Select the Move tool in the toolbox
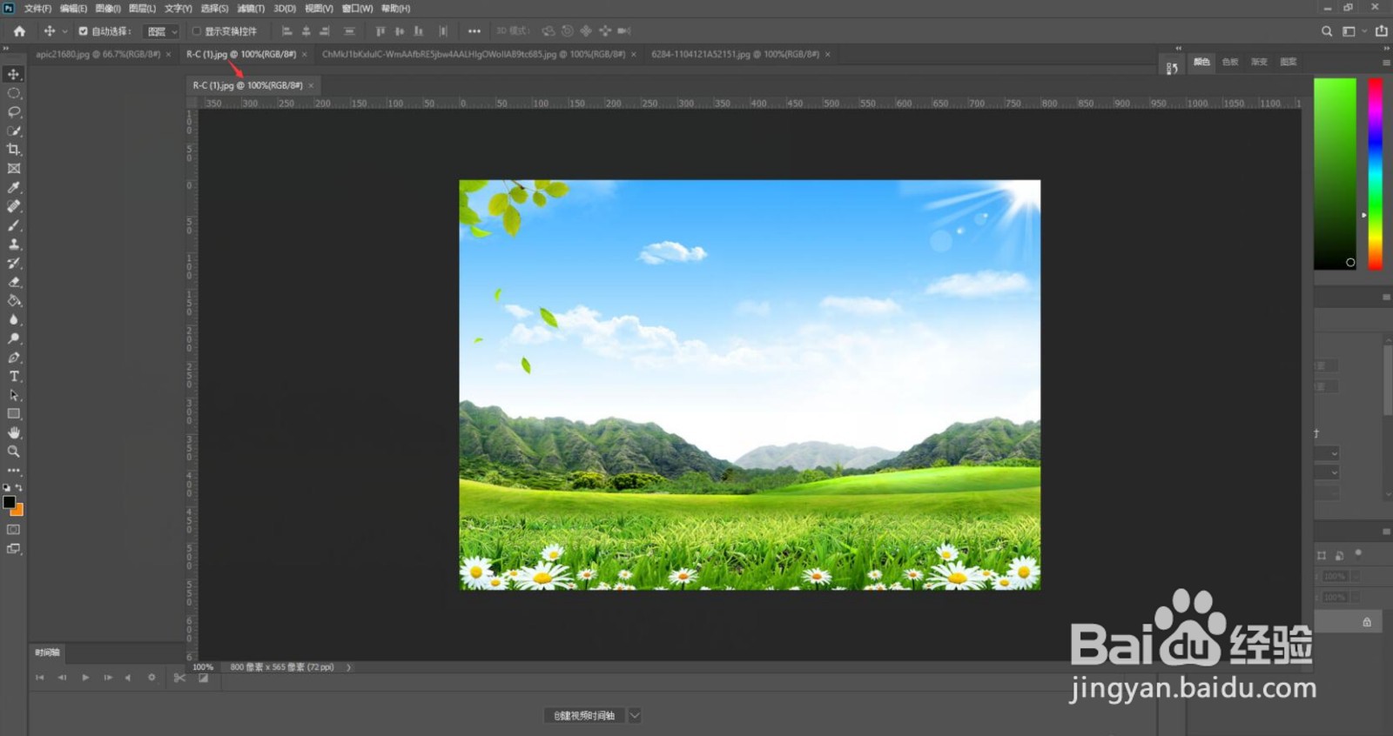The width and height of the screenshot is (1393, 736). click(14, 74)
